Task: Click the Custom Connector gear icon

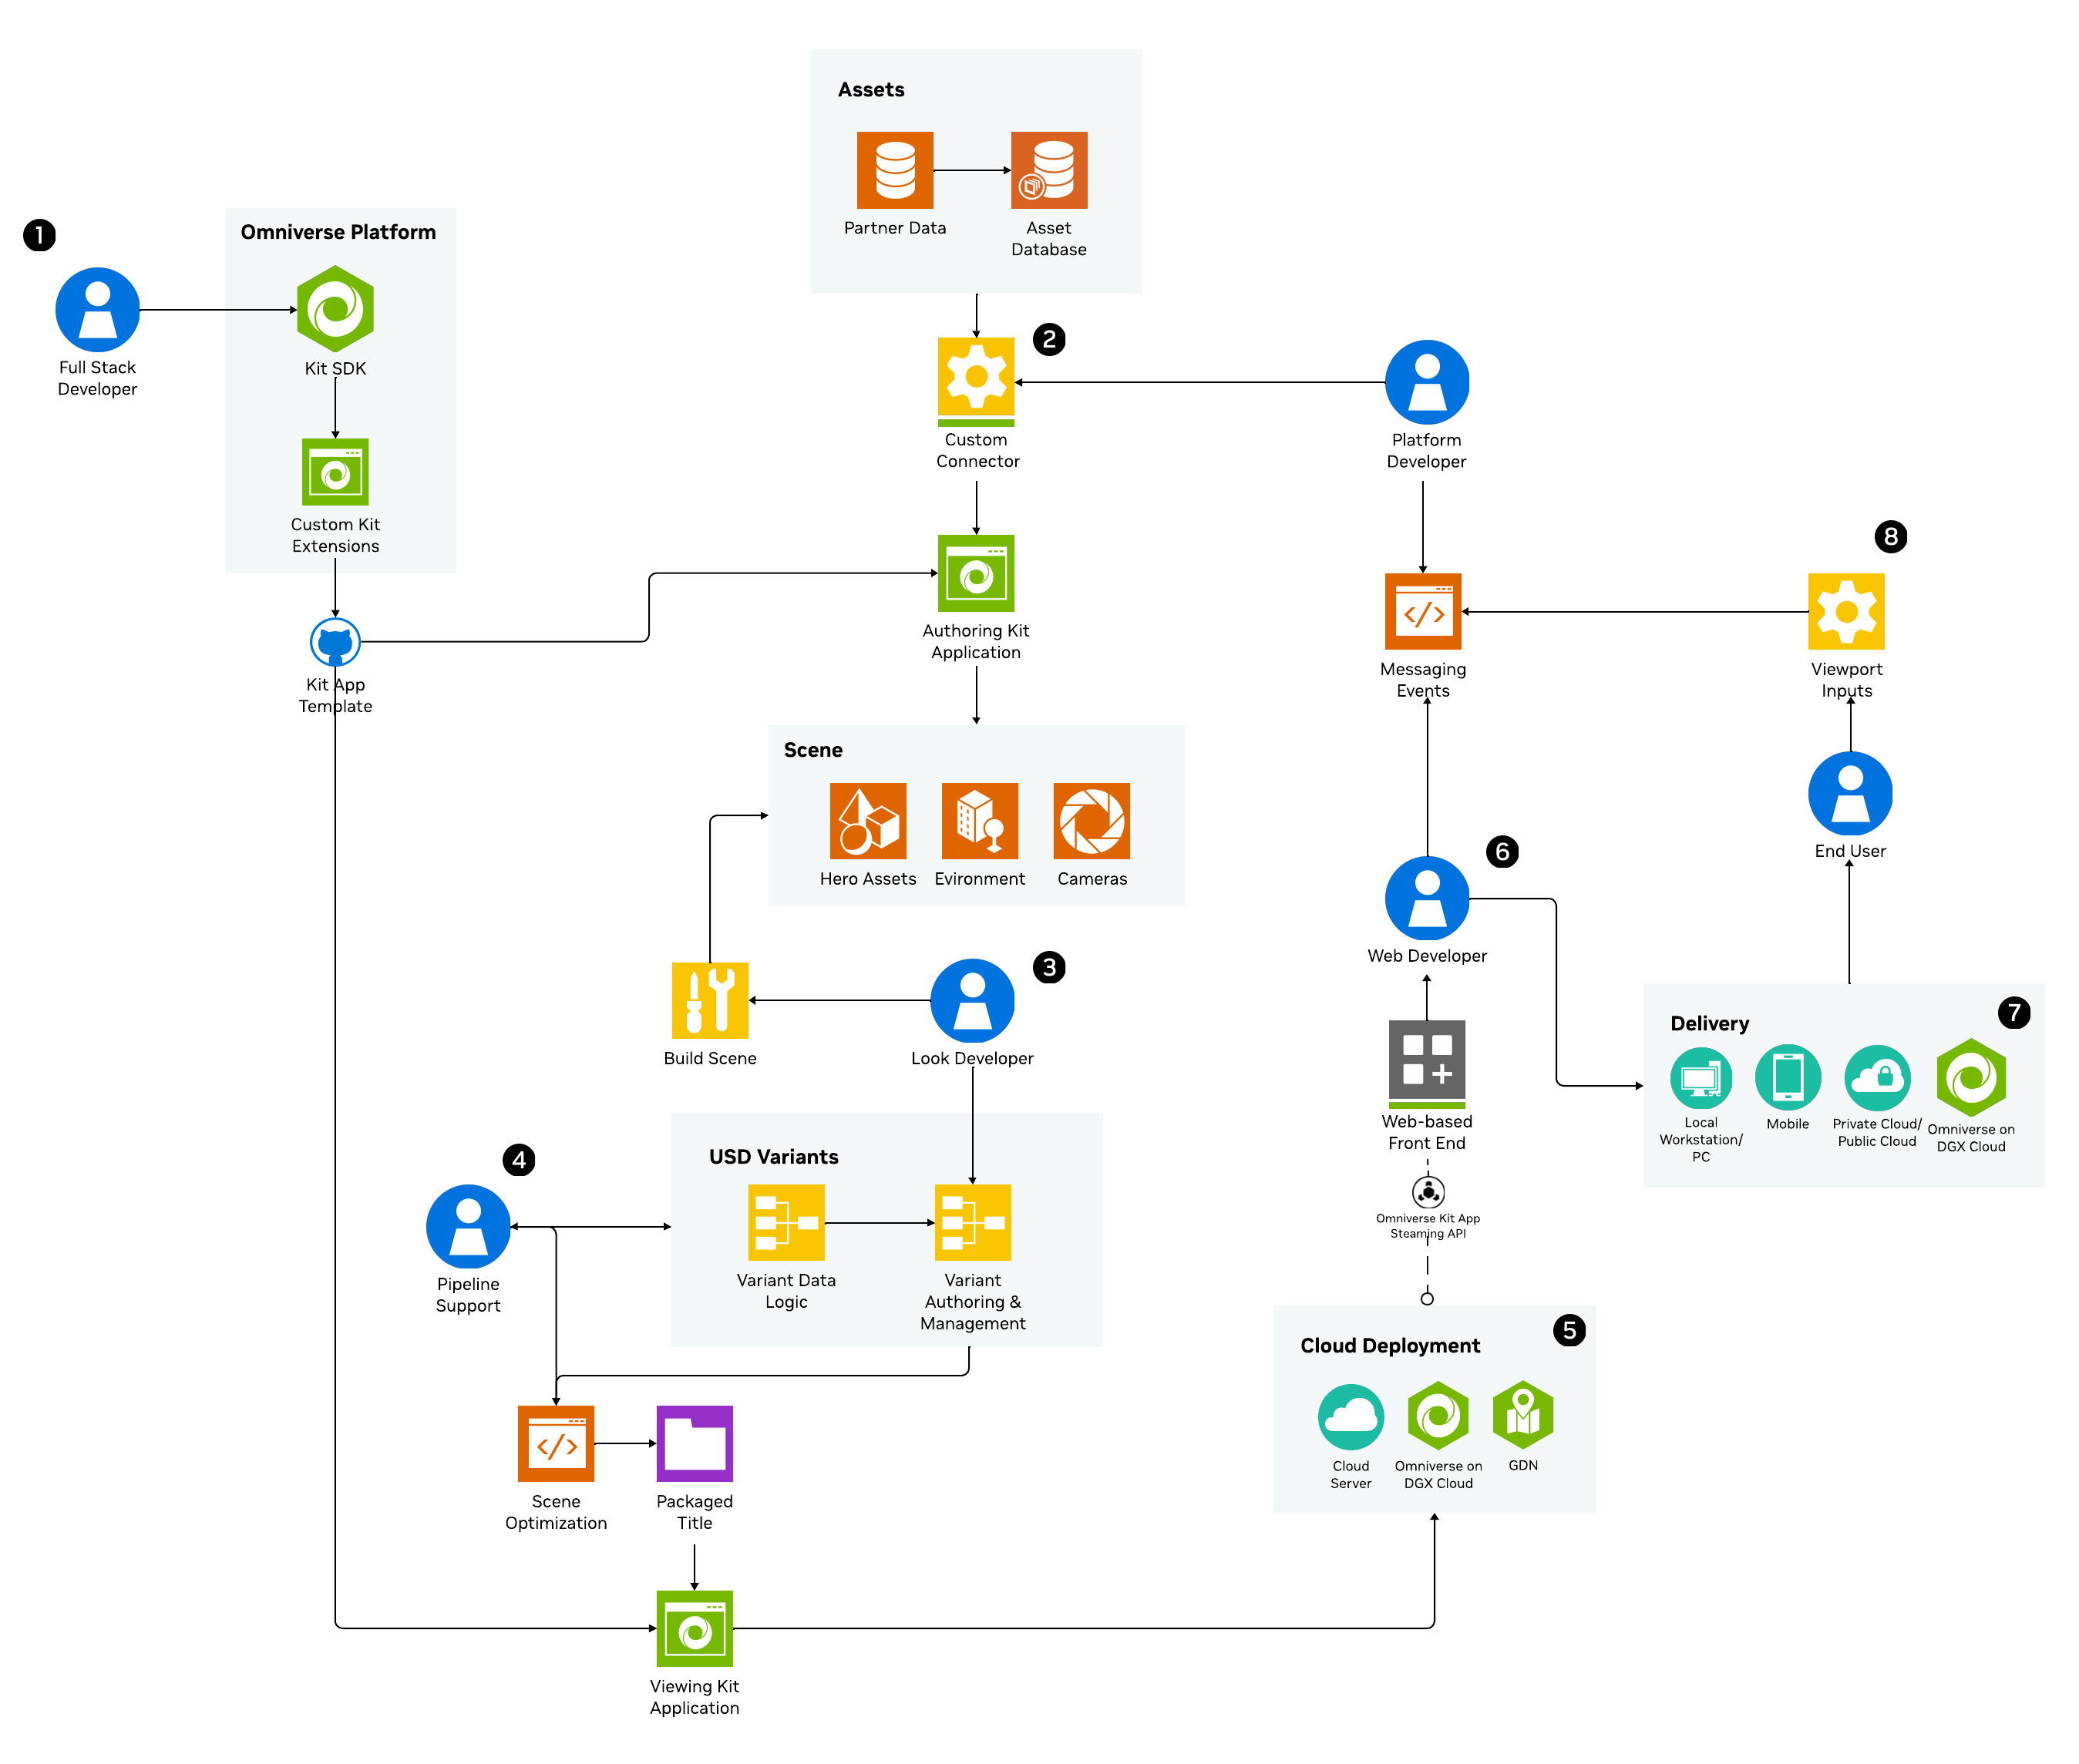Action: pos(976,381)
